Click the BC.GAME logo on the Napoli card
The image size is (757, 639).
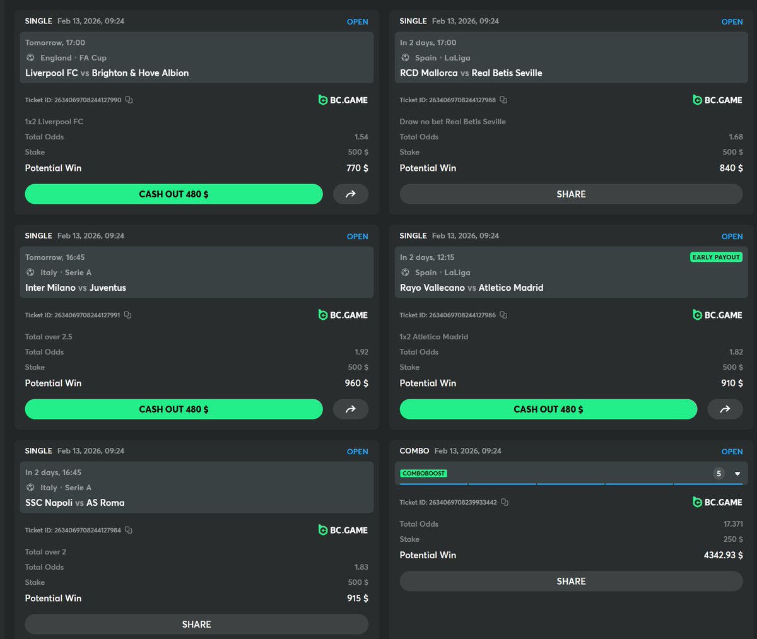tap(343, 530)
